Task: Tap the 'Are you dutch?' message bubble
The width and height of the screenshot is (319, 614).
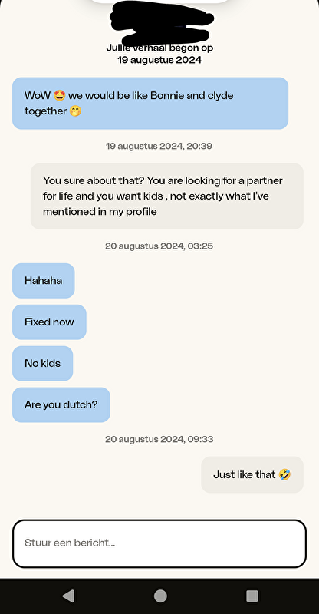Action: pyautogui.click(x=61, y=405)
